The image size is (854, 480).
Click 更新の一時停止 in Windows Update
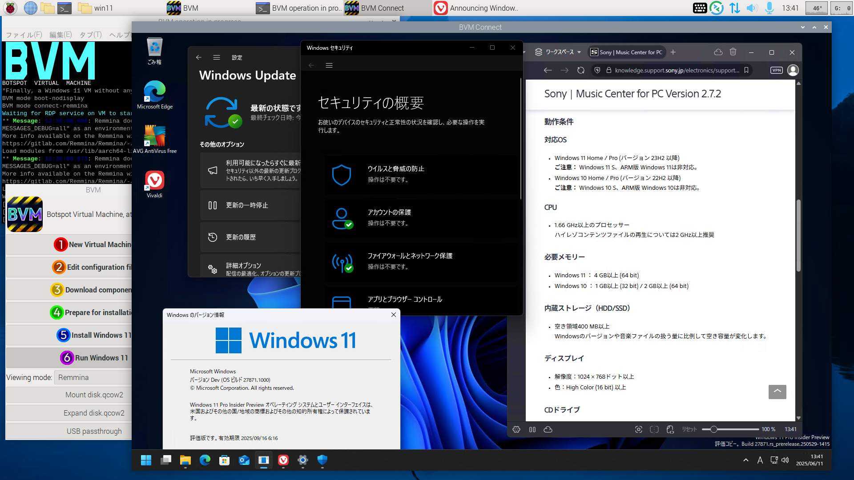tap(250, 205)
